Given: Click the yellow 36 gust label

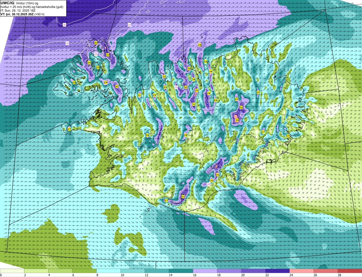Looking at the screenshot, I should tap(237, 120).
